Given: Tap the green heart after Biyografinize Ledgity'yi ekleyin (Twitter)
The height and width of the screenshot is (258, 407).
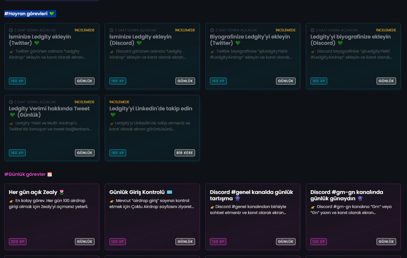Looking at the screenshot, I should [238, 43].
